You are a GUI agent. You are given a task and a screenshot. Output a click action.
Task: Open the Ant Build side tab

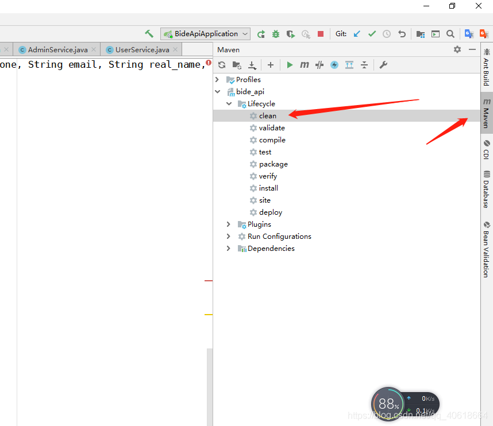[x=487, y=67]
